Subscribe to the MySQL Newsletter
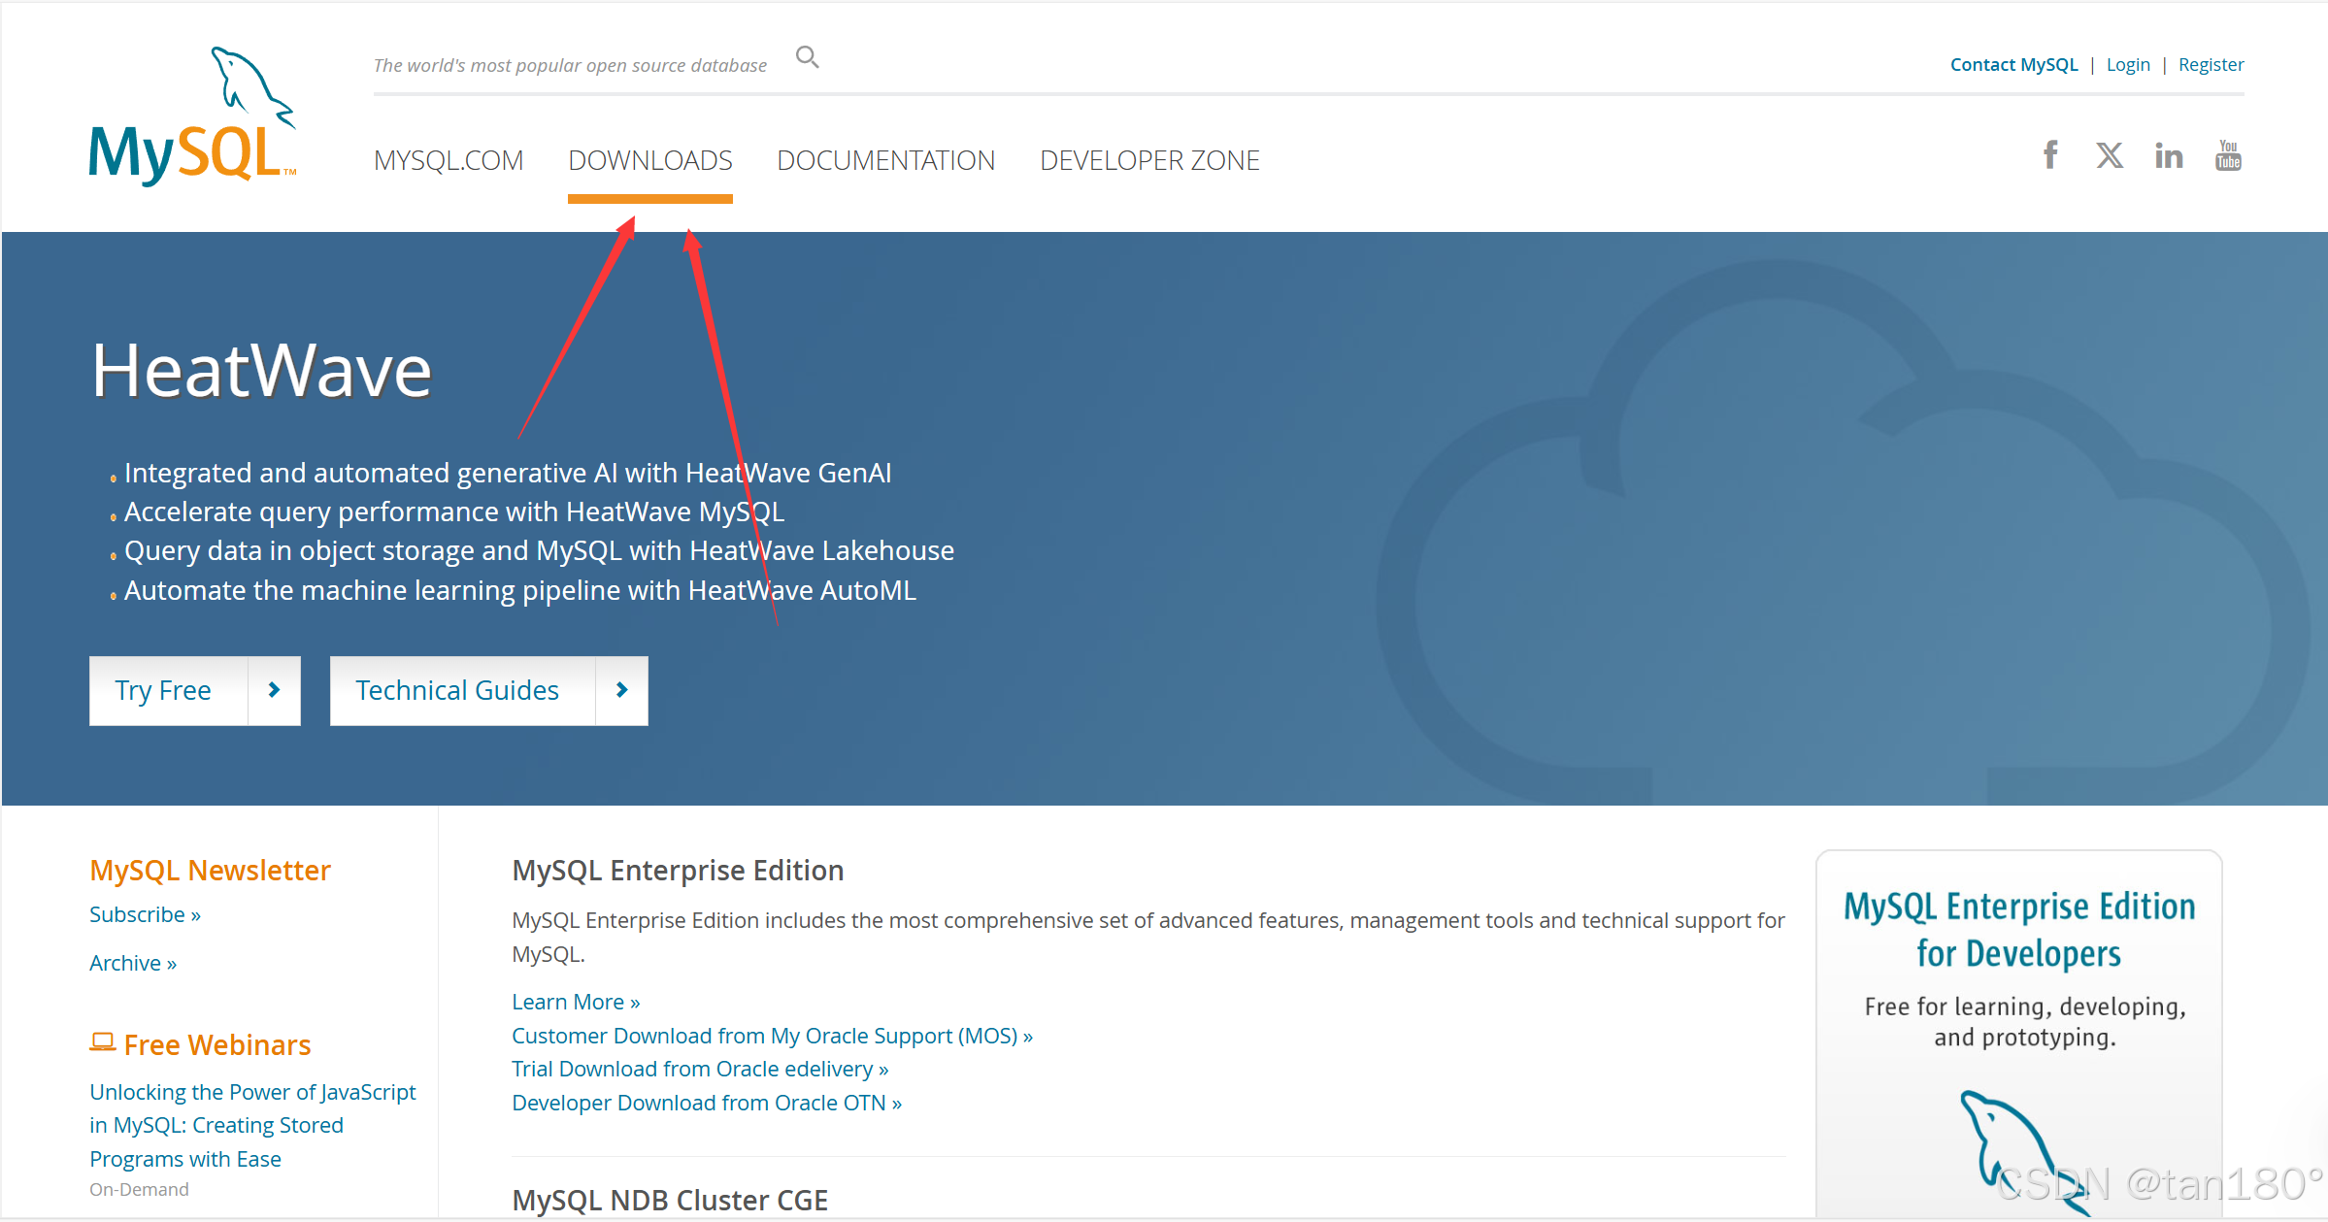The image size is (2328, 1222). (145, 914)
